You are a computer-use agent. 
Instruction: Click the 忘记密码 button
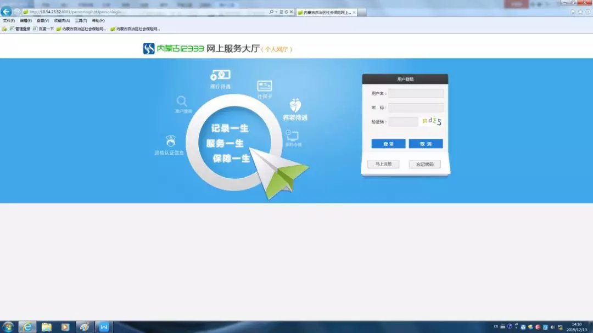click(x=424, y=164)
